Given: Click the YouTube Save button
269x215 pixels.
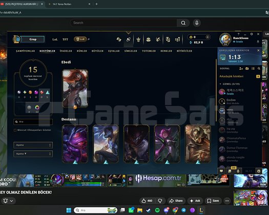Looking at the screenshot, I should coord(213,201).
